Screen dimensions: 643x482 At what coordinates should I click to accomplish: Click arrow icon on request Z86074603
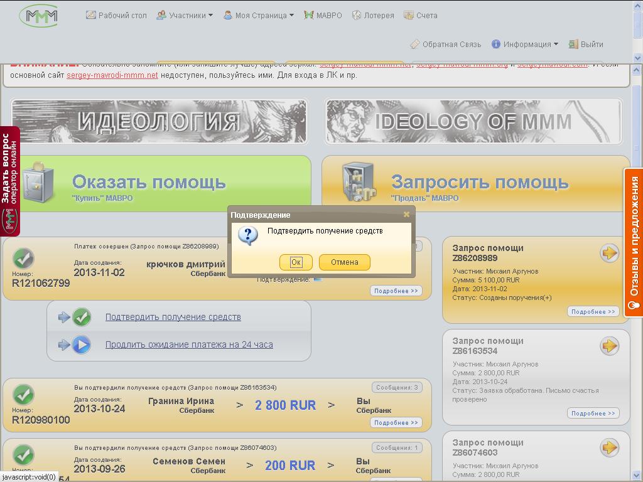coord(609,447)
